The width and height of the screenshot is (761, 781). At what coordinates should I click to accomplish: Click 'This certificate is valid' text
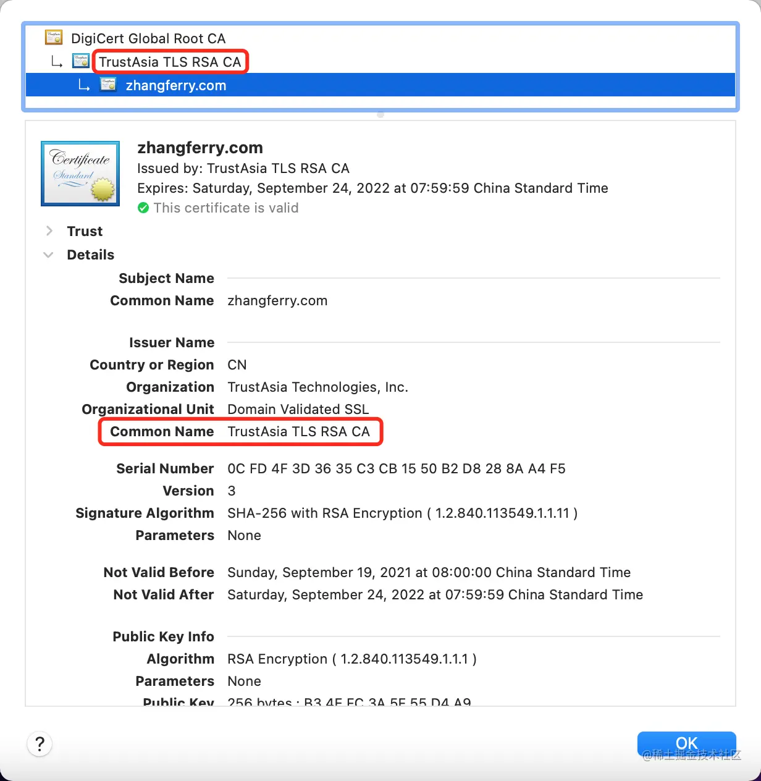(x=226, y=208)
